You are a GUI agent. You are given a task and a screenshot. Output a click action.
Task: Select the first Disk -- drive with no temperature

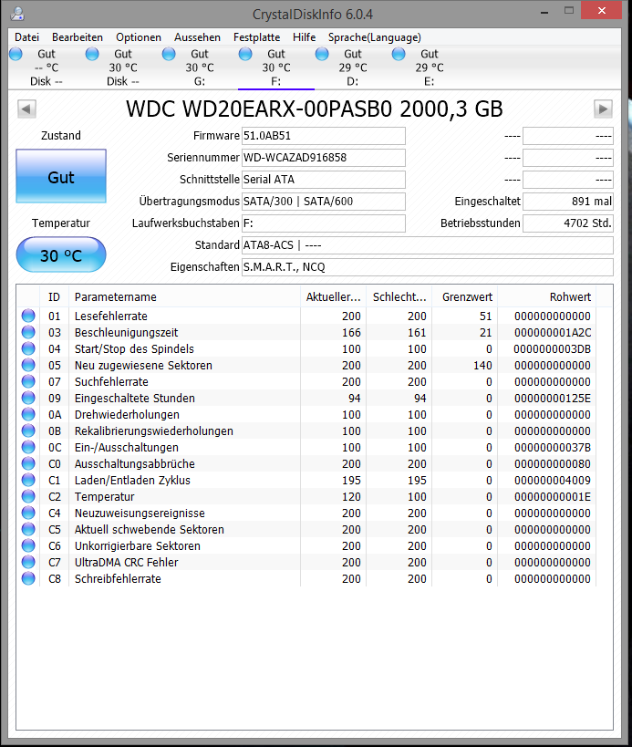(47, 67)
